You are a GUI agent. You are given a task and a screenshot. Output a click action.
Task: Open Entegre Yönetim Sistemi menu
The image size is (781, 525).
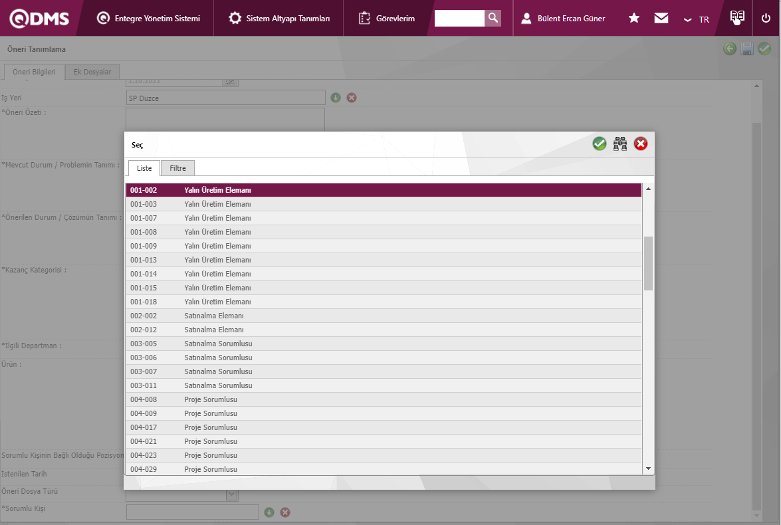click(x=148, y=18)
